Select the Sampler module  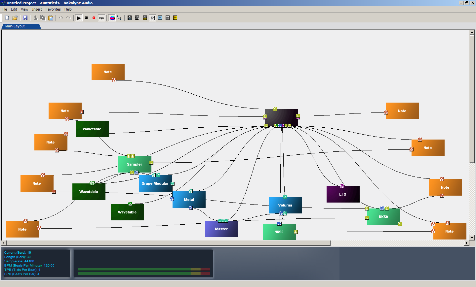click(x=135, y=164)
